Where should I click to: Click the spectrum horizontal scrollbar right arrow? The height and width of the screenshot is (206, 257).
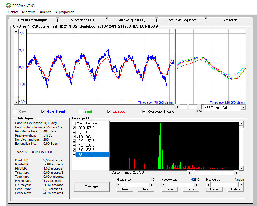(x=236, y=173)
